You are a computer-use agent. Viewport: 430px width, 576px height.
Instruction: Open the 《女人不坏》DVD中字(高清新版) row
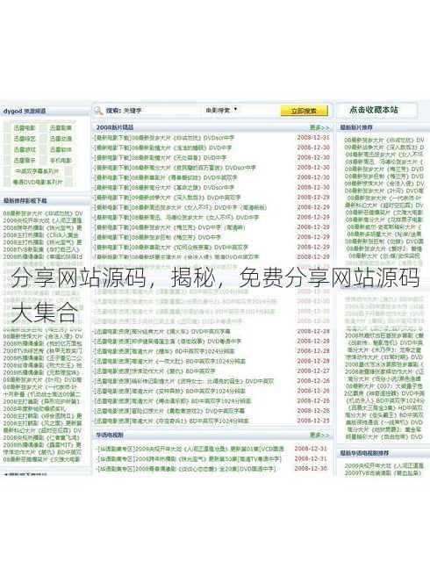(180, 207)
